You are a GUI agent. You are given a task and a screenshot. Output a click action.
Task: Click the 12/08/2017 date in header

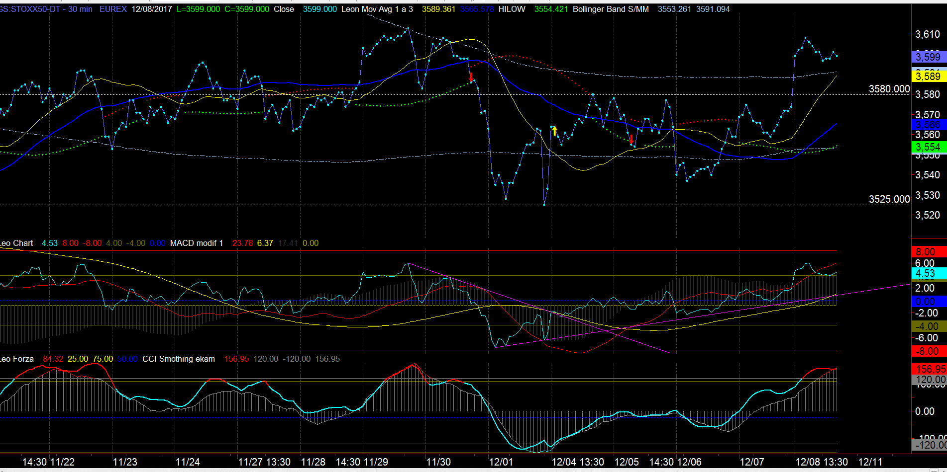(151, 9)
